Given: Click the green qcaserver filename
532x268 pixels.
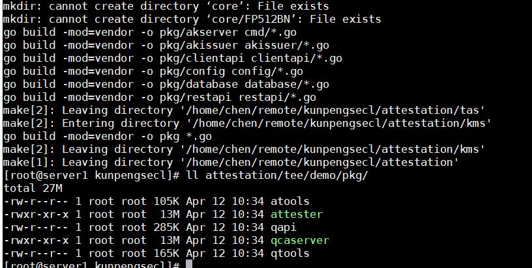Looking at the screenshot, I should [300, 240].
